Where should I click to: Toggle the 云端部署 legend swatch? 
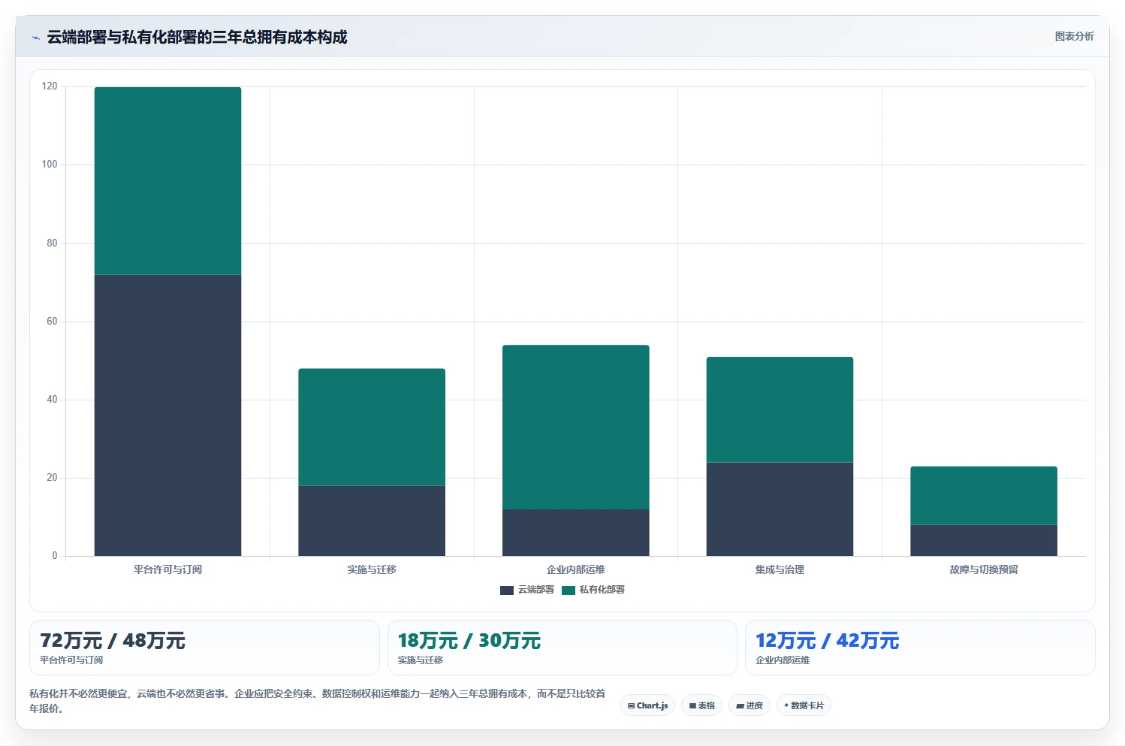tap(507, 590)
